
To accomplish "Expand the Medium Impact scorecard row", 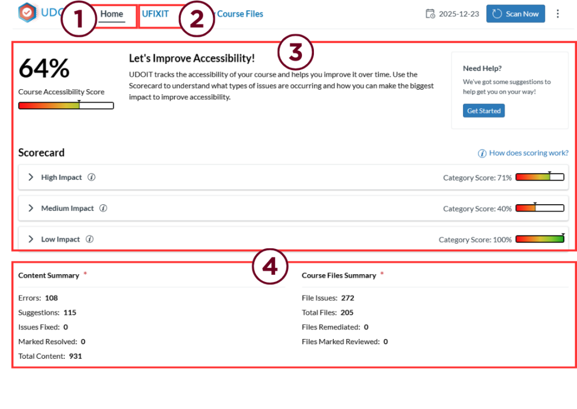I will coord(31,208).
